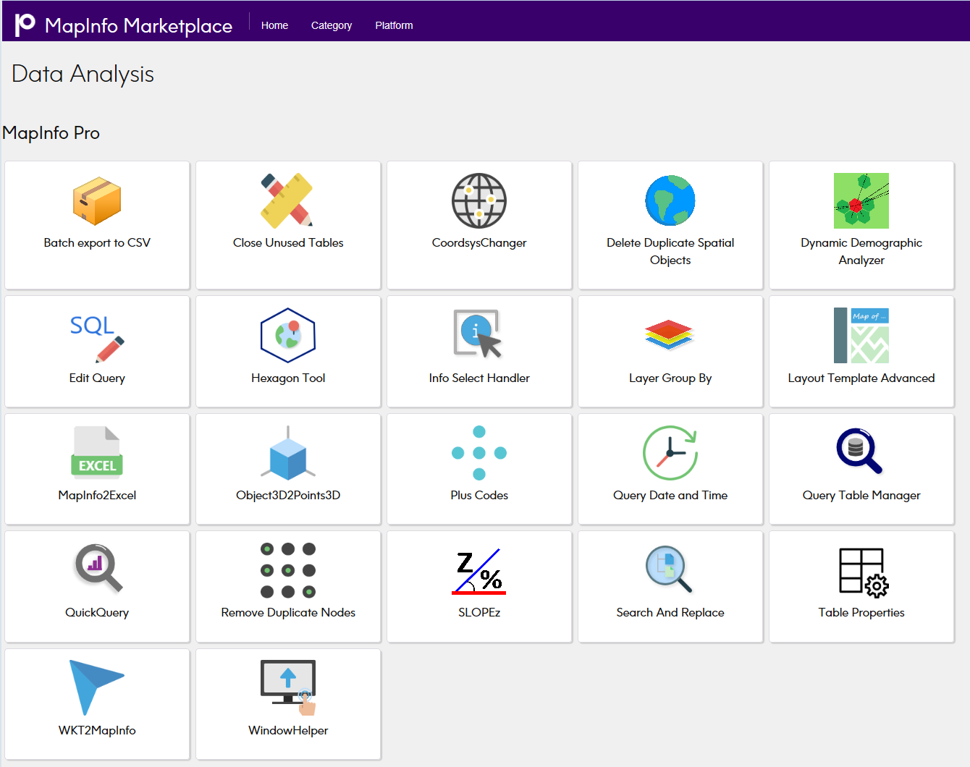Open the Close Unused Tables link
Viewport: 970px width, 767px height.
click(288, 243)
